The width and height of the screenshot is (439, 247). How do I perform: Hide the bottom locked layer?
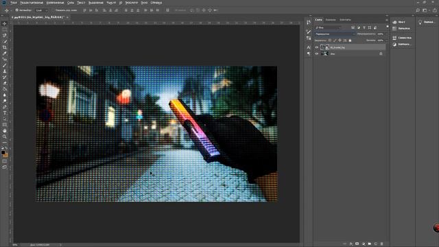click(x=317, y=54)
